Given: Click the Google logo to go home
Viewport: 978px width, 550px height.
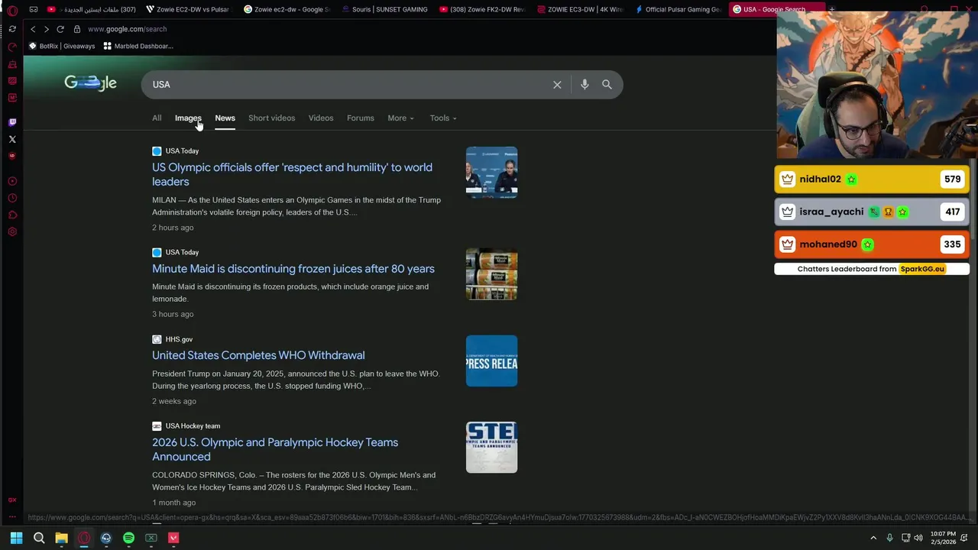Looking at the screenshot, I should coord(90,82).
